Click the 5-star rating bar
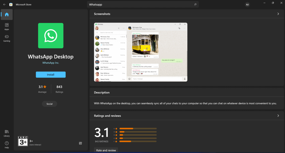The height and width of the screenshot is (153, 285). (x=138, y=129)
